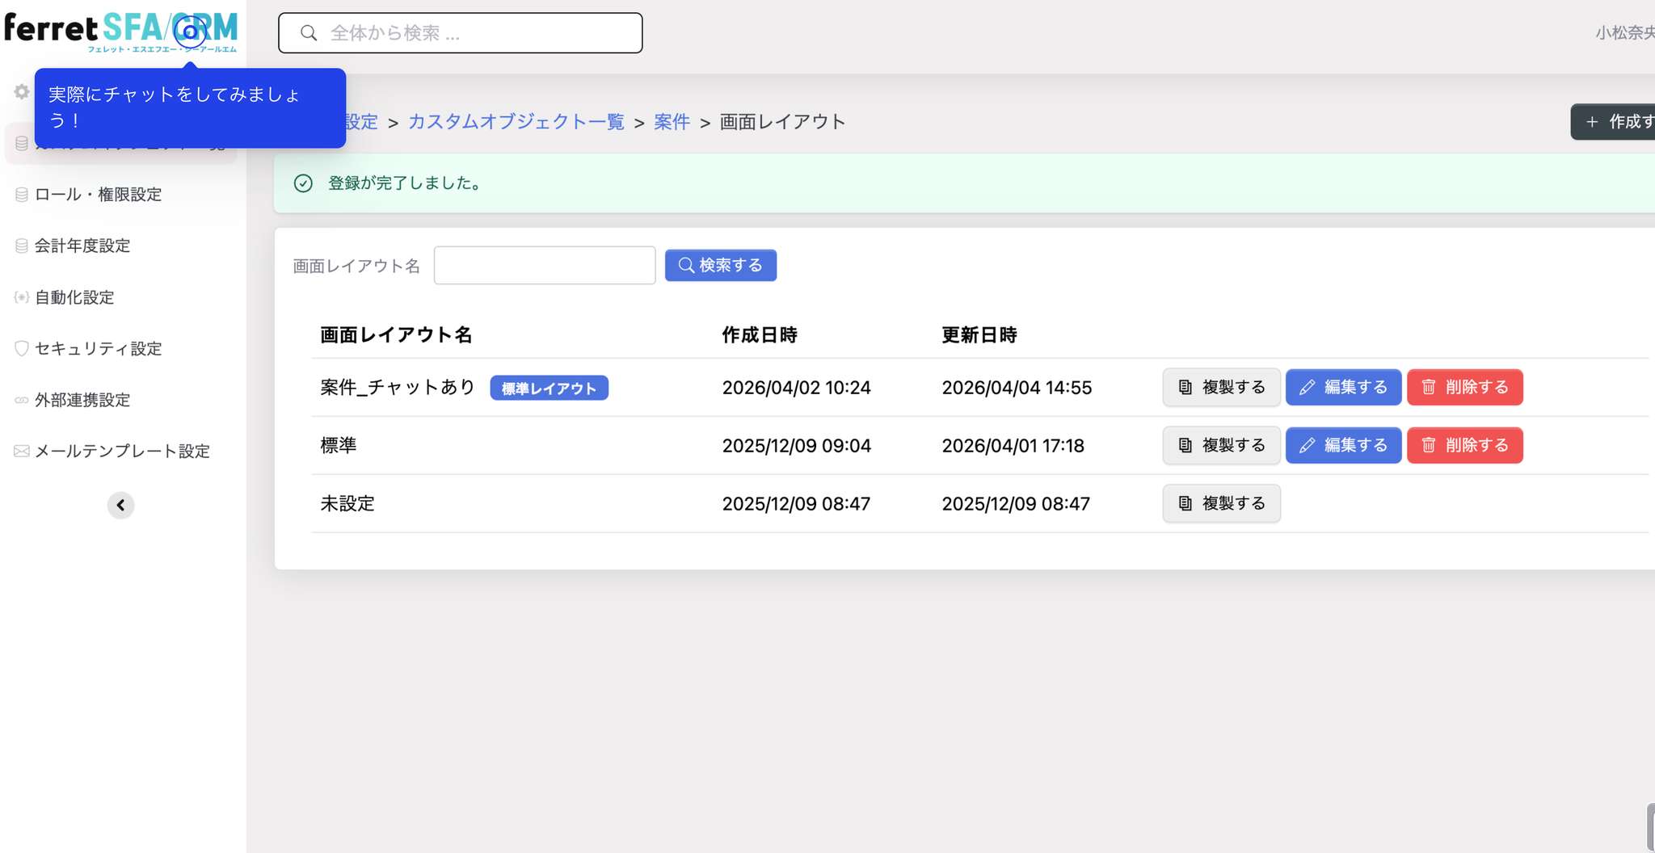Open セキュリティ設定 in the sidebar
The width and height of the screenshot is (1655, 853).
pyautogui.click(x=98, y=348)
